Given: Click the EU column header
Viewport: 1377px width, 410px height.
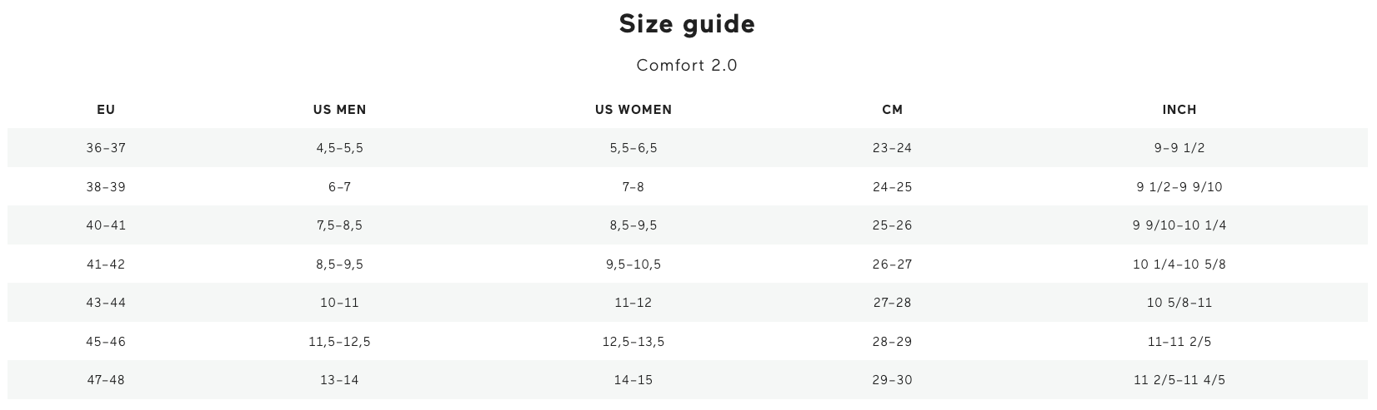Looking at the screenshot, I should [106, 110].
